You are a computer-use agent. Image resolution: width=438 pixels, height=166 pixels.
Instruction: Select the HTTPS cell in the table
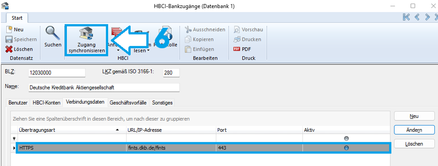(71, 148)
